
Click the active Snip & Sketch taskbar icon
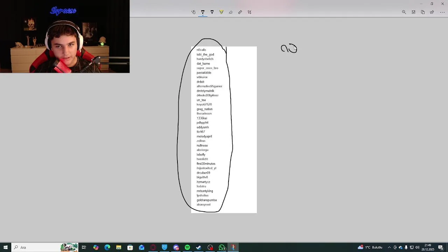(233, 247)
